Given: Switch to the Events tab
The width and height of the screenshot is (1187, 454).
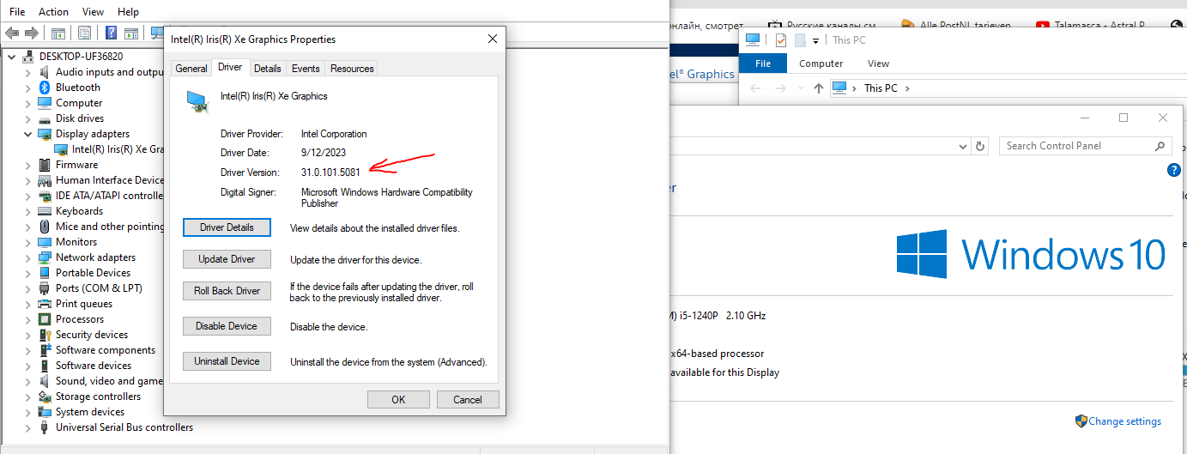Looking at the screenshot, I should point(306,69).
